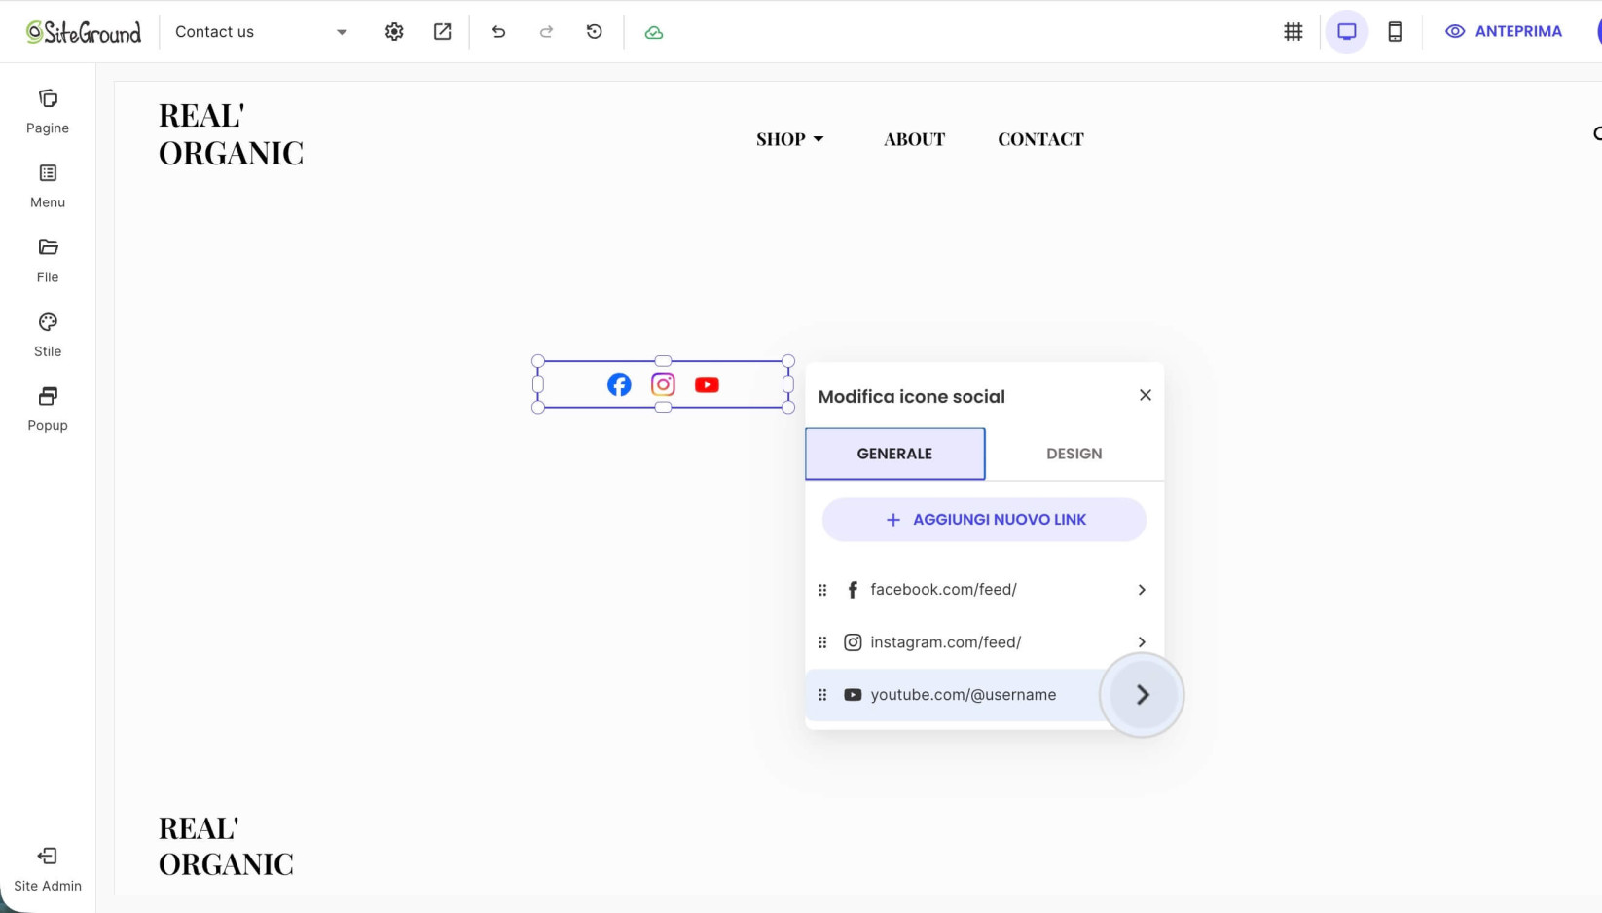Viewport: 1602px width, 913px height.
Task: Click the Instagram icon on canvas
Action: 663,384
